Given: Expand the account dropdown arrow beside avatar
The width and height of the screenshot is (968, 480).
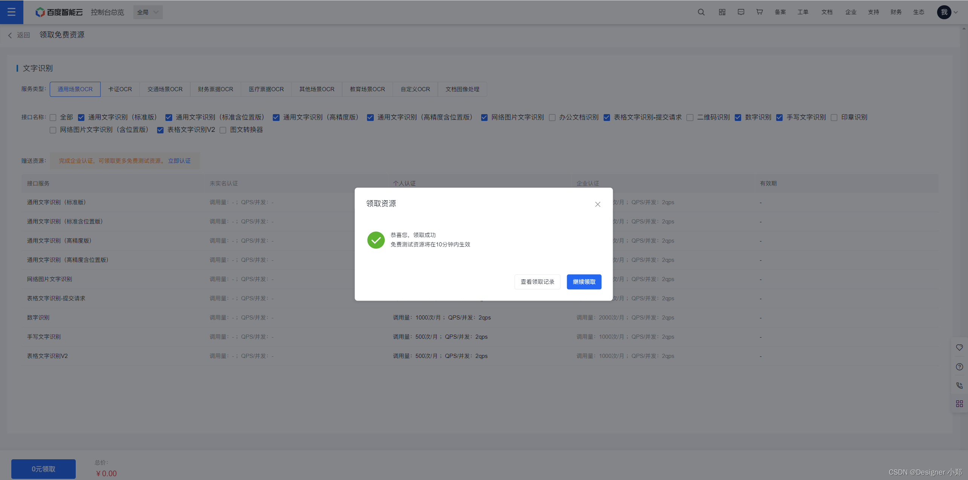Looking at the screenshot, I should click(956, 12).
